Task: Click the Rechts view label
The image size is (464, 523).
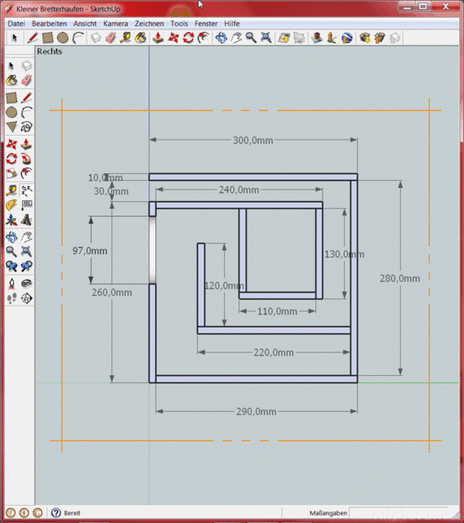Action: (50, 51)
